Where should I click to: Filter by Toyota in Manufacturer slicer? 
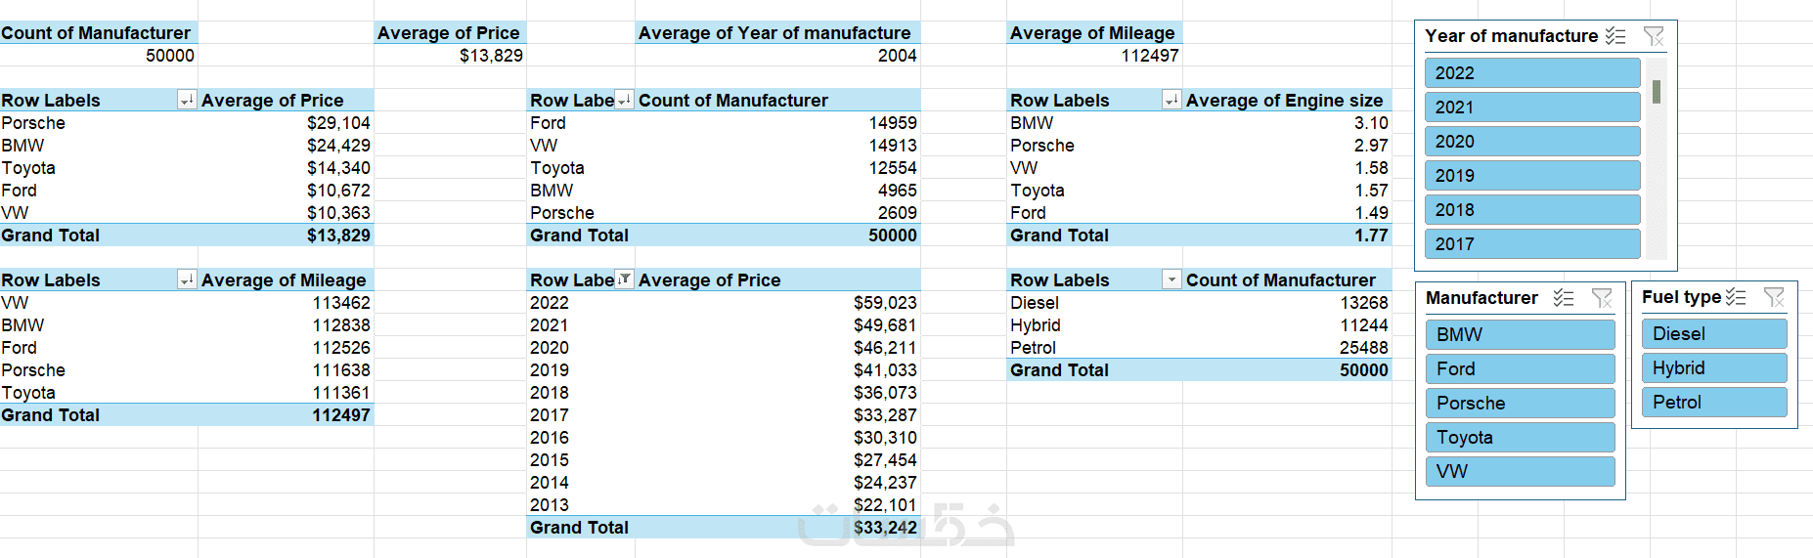pos(1521,438)
